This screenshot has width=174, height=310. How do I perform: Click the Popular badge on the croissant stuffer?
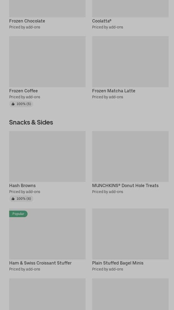18,214
